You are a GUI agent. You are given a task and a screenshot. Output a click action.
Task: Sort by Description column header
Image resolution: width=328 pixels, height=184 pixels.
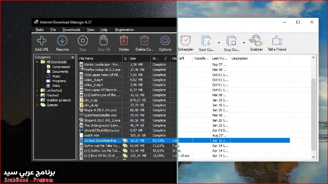260,59
